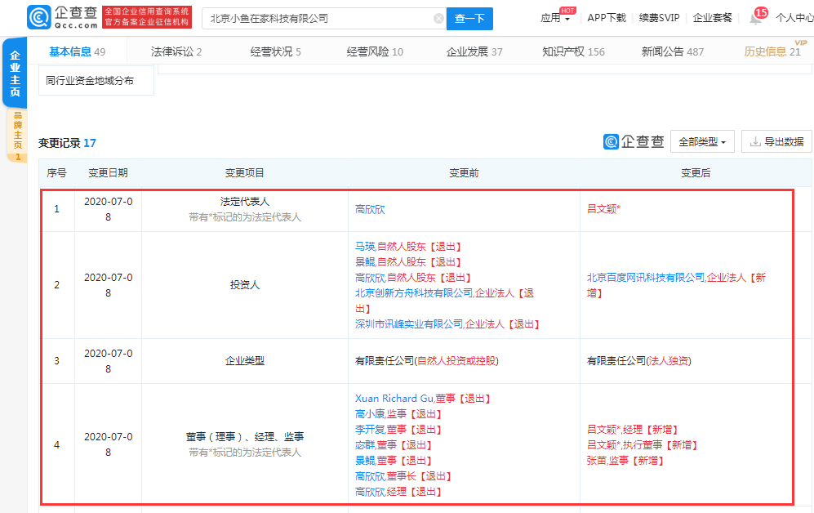Open the 北京百度网讯科技有限公司 link
This screenshot has height=513, width=814.
(x=645, y=278)
